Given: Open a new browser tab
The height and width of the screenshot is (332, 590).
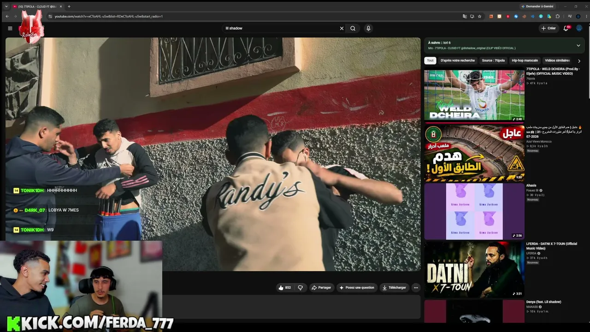Looking at the screenshot, I should [x=69, y=6].
